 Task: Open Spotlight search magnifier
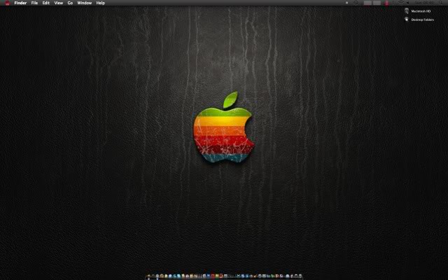pos(440,3)
